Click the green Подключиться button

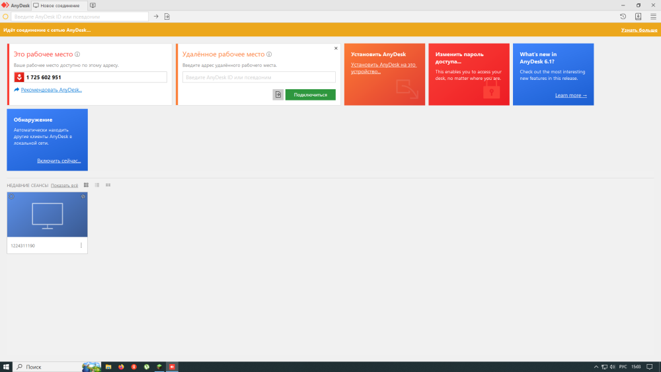310,94
